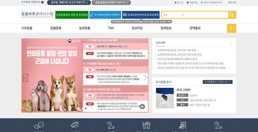Open the 동물등록 menu
Screen dimensions: 258x132
click(56, 28)
